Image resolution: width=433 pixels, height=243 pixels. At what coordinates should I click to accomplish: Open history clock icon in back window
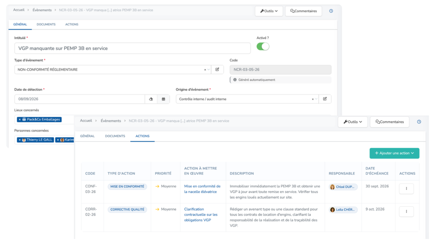[331, 11]
